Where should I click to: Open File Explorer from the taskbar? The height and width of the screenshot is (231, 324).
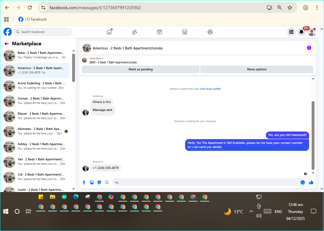[53, 197]
